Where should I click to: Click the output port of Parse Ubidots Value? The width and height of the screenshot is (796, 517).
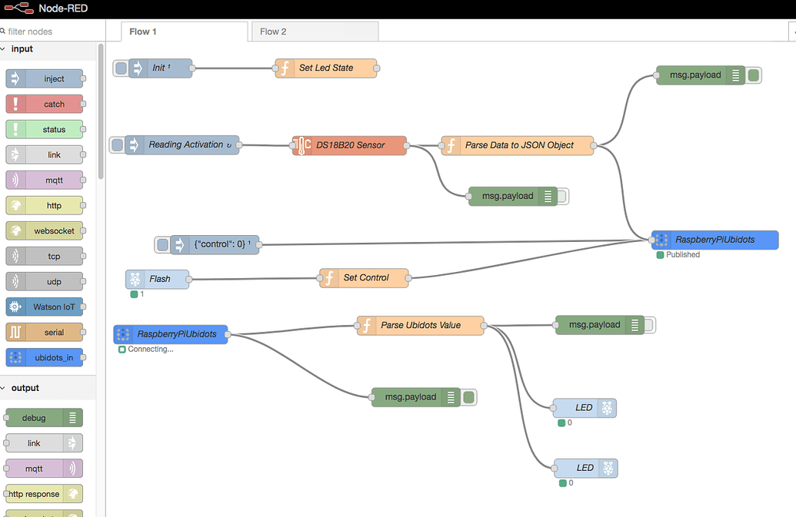[x=484, y=326]
